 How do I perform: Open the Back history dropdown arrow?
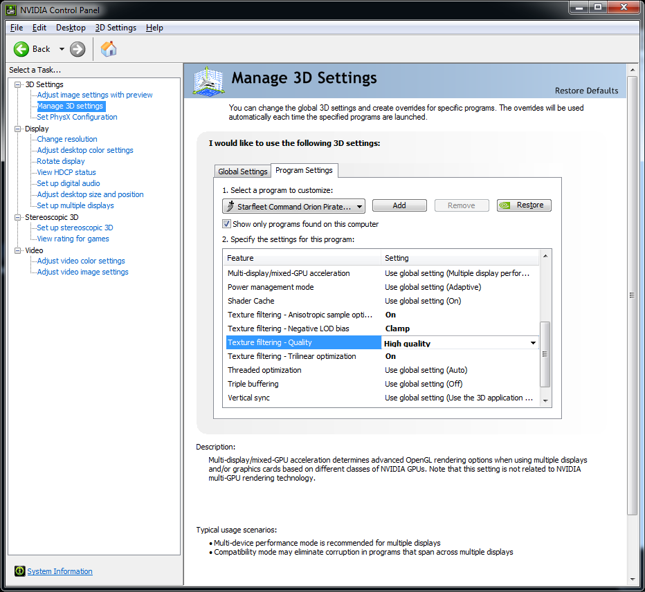click(x=62, y=49)
